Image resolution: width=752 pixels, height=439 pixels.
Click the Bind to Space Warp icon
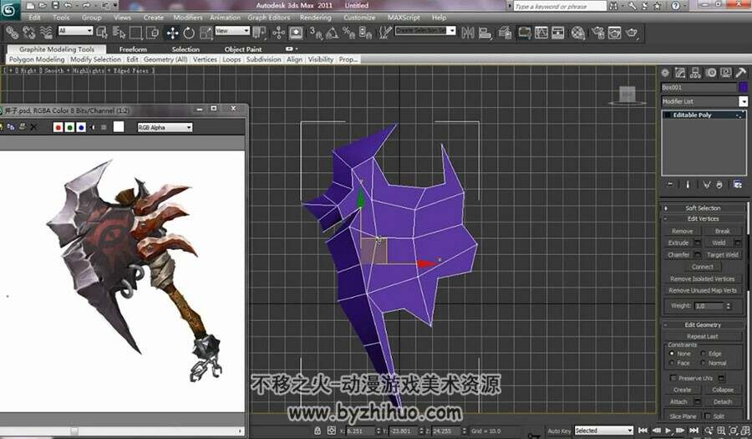click(46, 33)
